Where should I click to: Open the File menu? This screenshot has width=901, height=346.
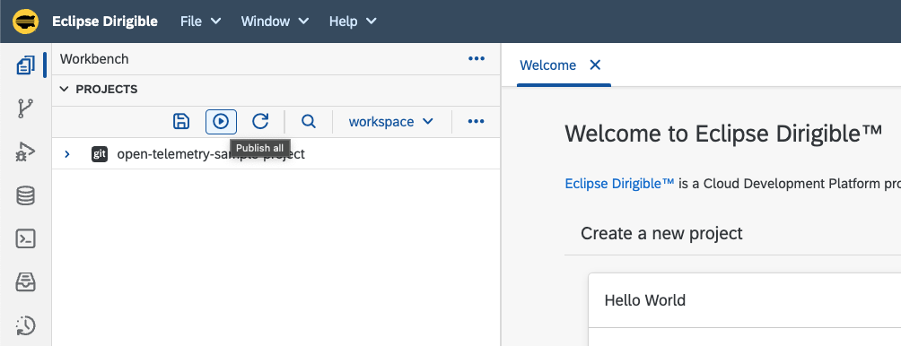[200, 22]
